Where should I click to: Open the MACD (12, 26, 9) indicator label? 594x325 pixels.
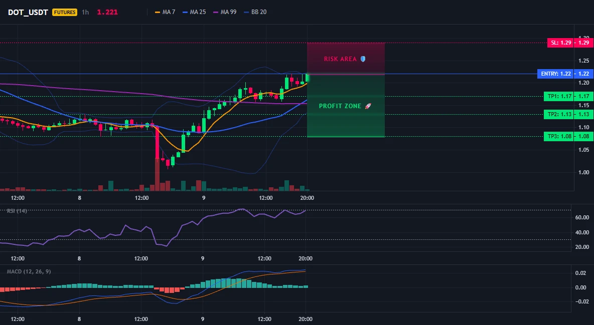click(29, 271)
